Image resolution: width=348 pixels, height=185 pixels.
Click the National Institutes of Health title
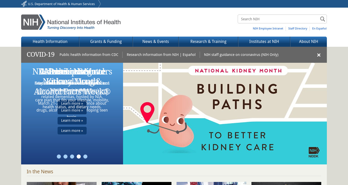coord(84,22)
